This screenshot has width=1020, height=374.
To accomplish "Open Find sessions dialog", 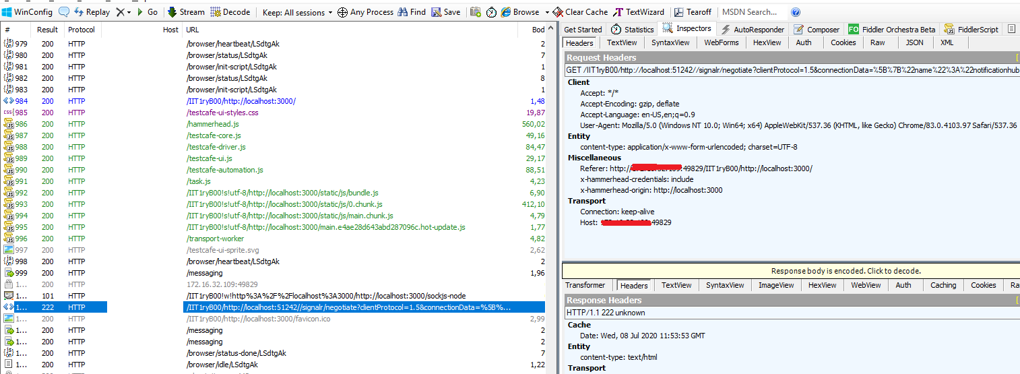I will coord(412,12).
